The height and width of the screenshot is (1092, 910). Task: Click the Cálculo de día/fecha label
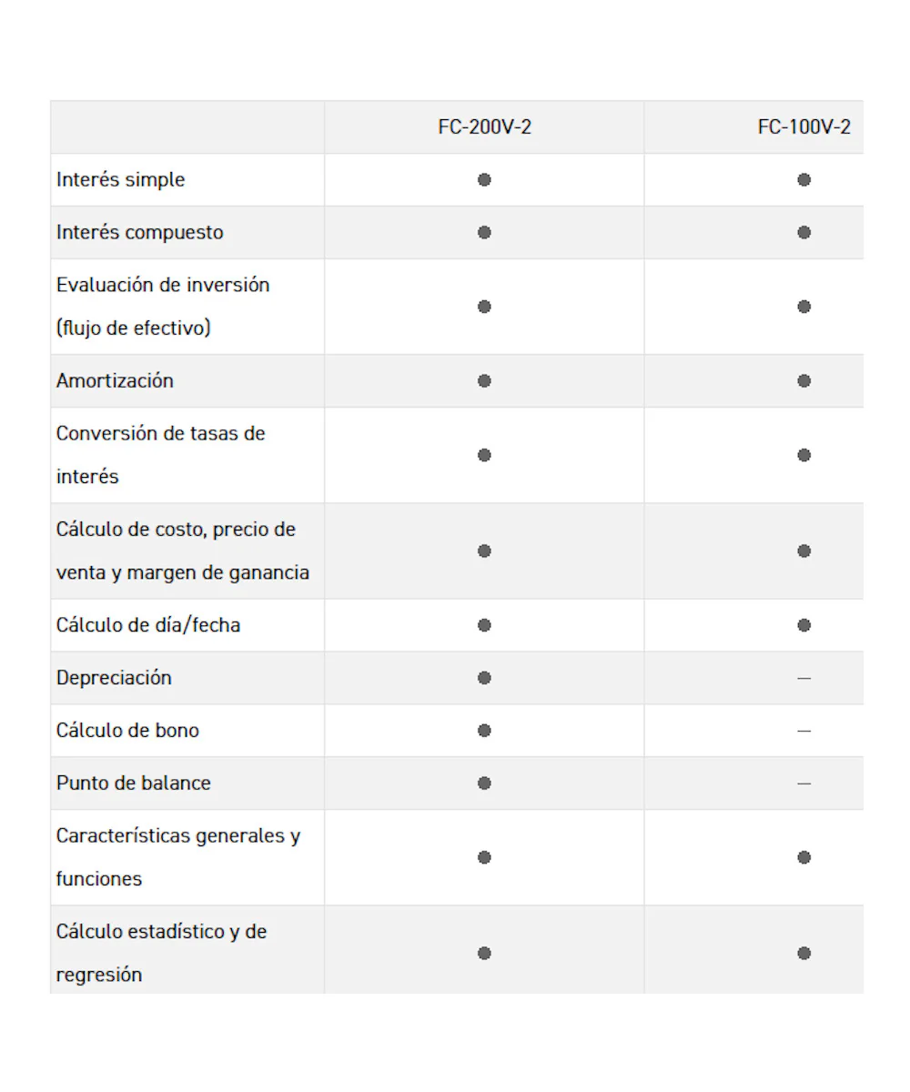tap(148, 625)
